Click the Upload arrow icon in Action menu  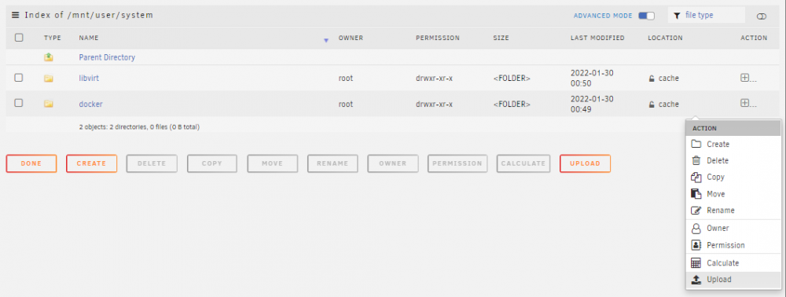[x=696, y=280]
